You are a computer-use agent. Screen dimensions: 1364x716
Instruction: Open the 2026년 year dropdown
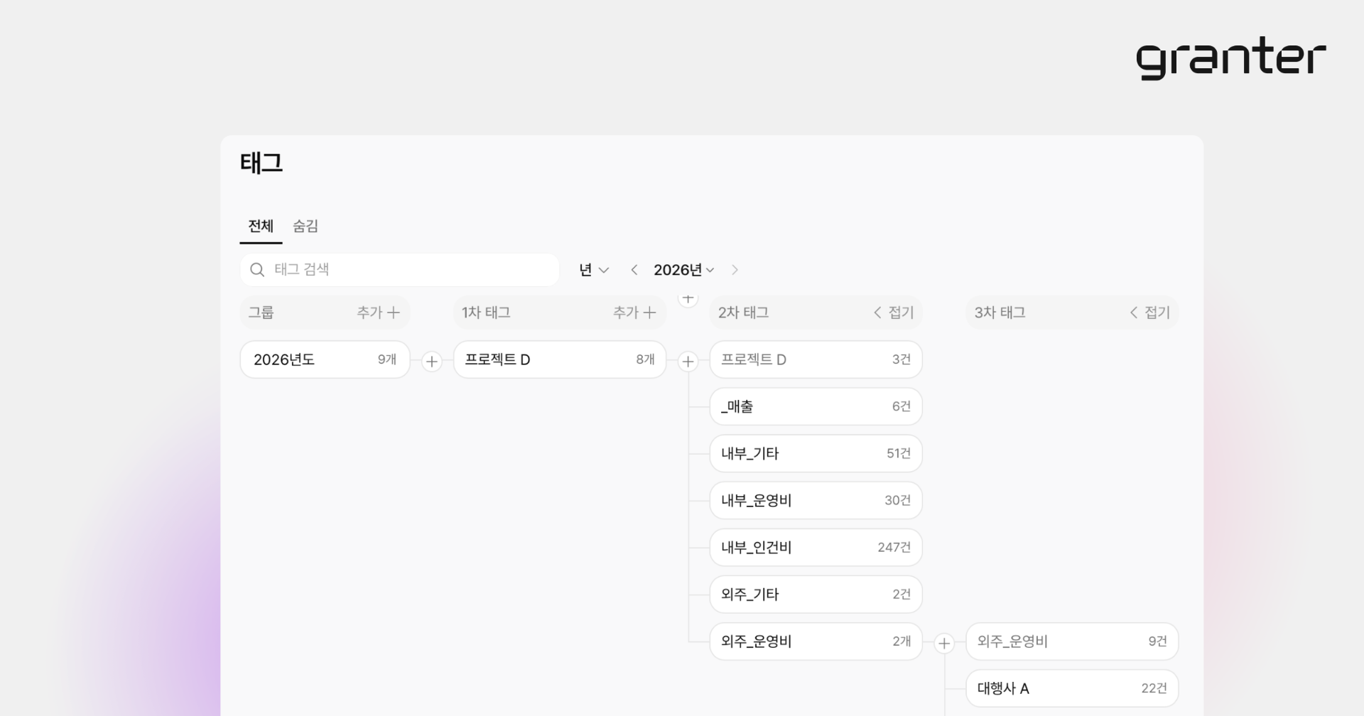coord(683,270)
